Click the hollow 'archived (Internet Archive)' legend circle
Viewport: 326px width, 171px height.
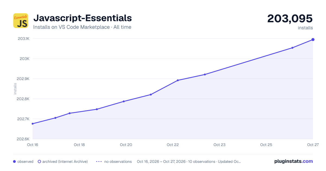(x=39, y=161)
